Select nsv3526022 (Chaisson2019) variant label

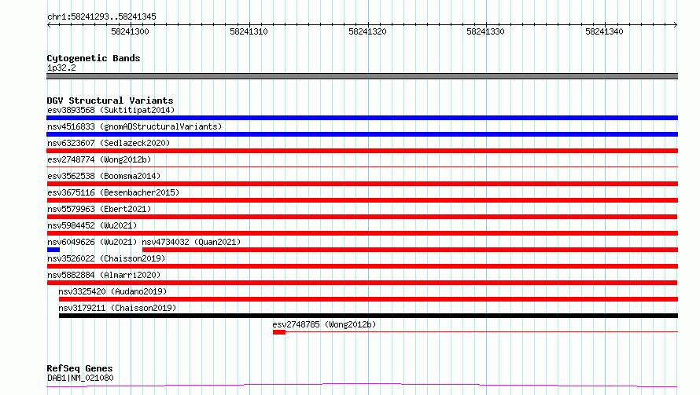pos(106,258)
